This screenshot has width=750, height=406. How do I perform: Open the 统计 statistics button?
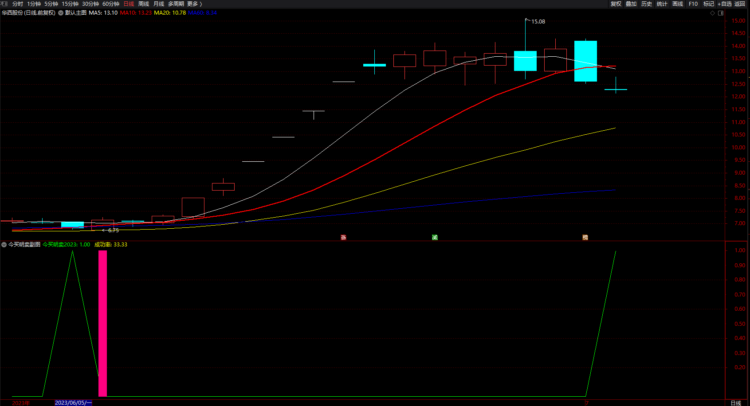662,4
